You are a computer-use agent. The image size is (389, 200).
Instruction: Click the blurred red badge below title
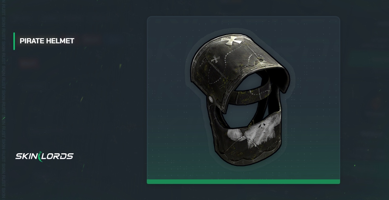[29, 64]
